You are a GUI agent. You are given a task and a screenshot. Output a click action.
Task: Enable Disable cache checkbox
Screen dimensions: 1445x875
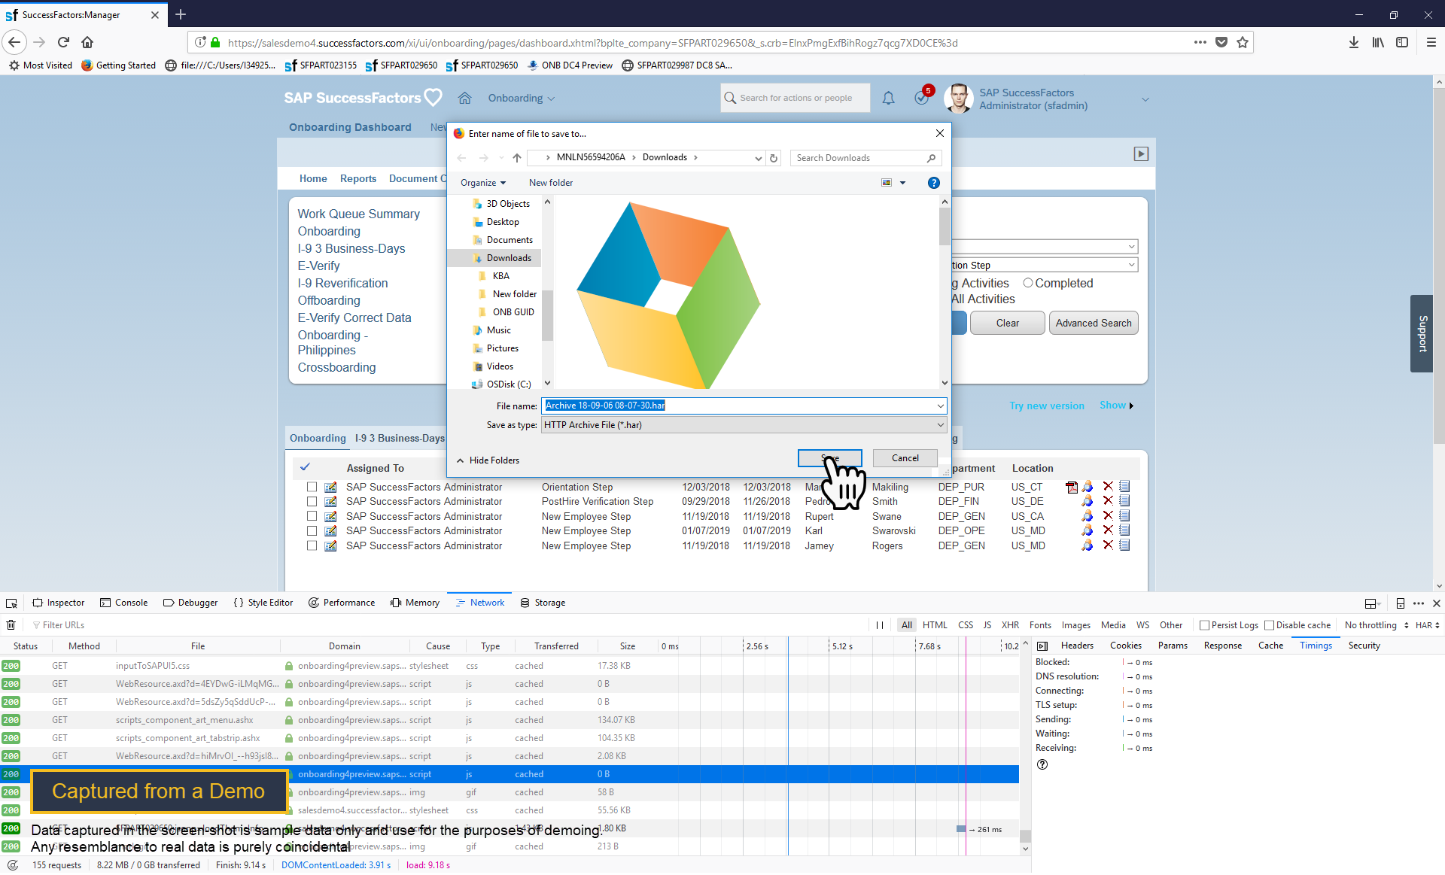coord(1270,625)
